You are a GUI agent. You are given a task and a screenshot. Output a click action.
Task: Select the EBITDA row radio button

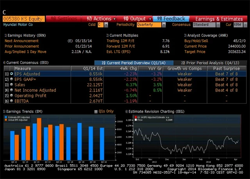coord(12,101)
